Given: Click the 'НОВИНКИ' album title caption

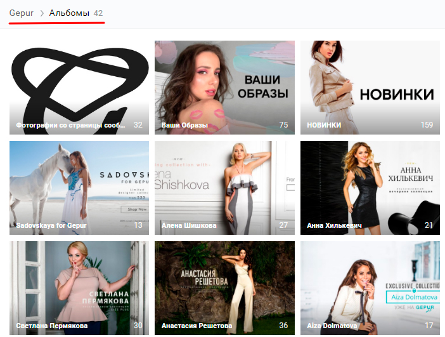Looking at the screenshot, I should tap(324, 125).
